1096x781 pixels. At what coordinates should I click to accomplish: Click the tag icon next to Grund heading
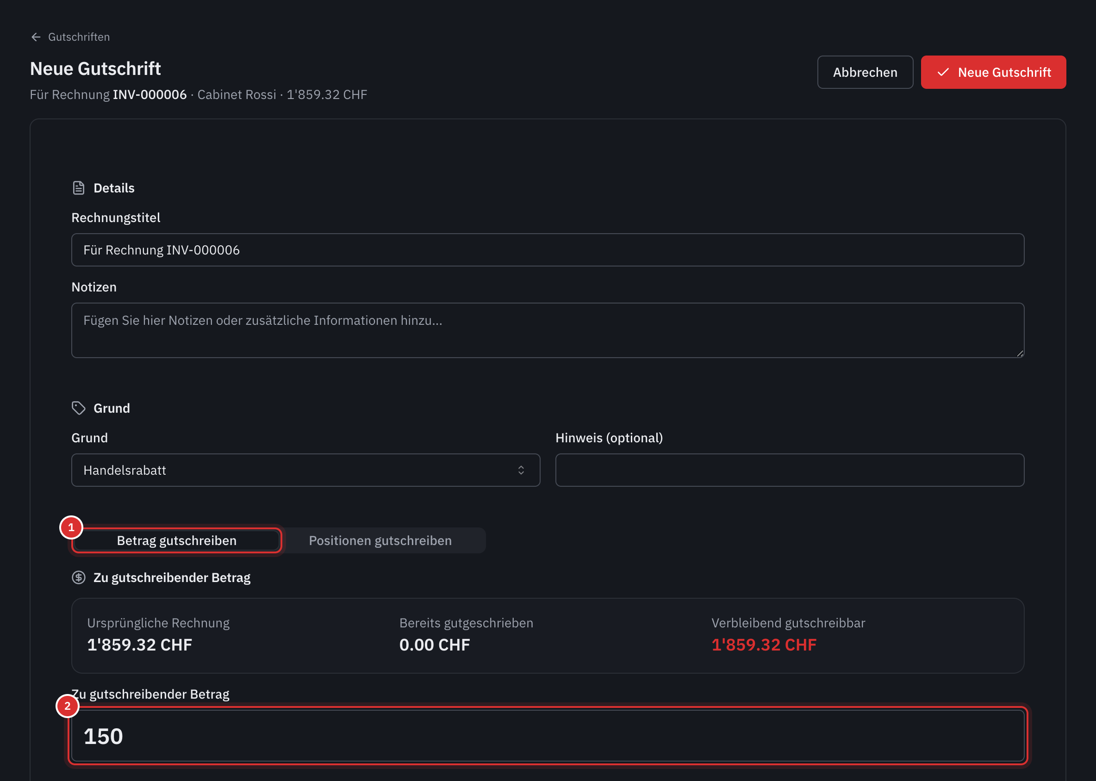(x=78, y=408)
